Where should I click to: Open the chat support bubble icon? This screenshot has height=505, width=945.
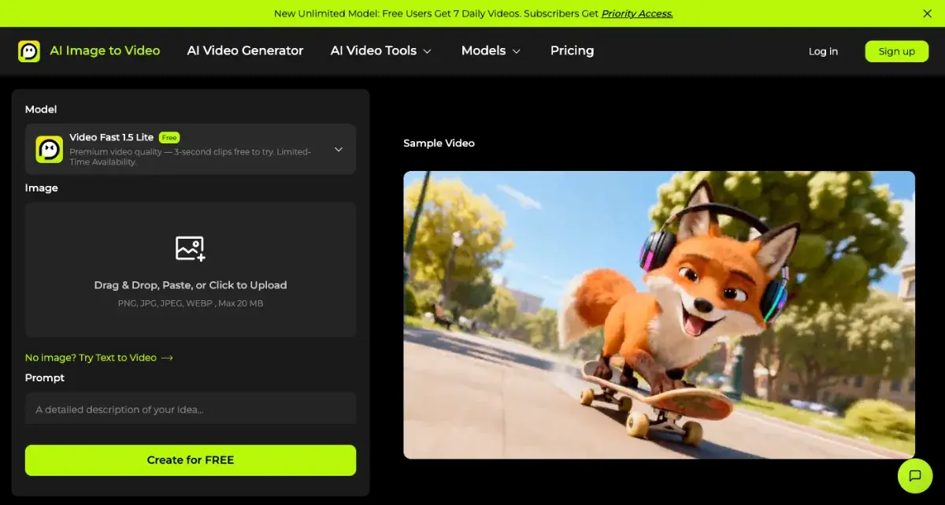click(914, 476)
